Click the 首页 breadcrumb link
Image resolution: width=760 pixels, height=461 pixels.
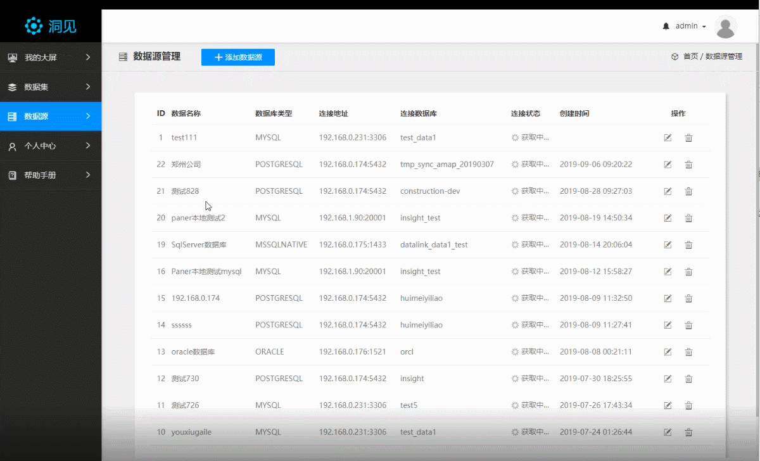[x=690, y=56]
